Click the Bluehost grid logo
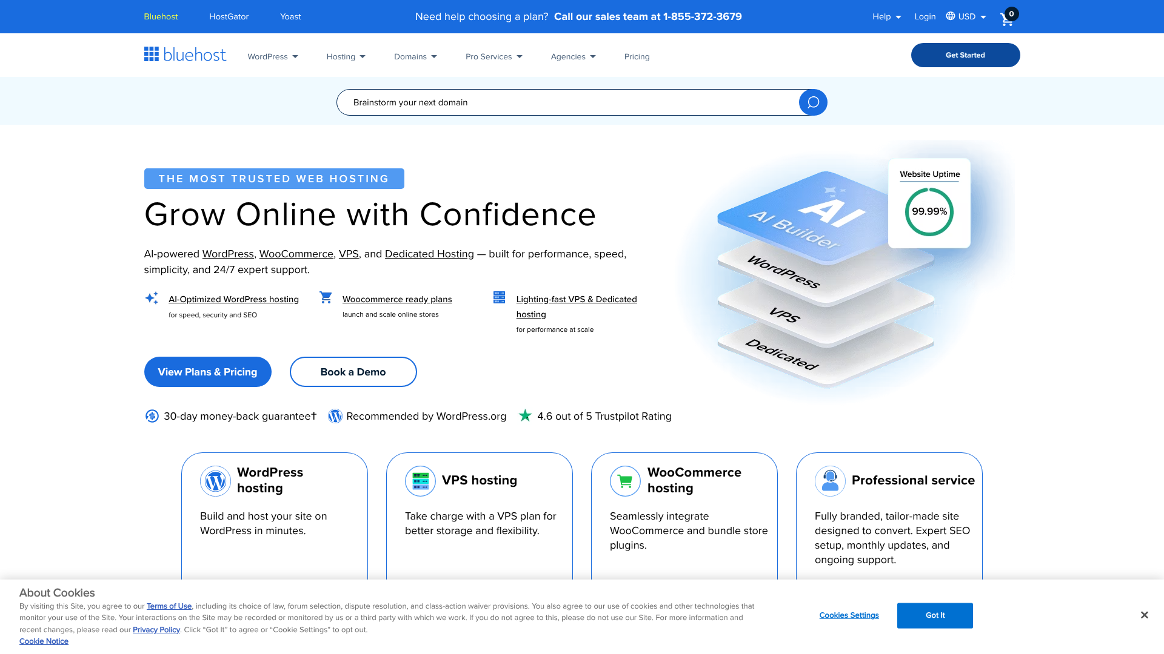The image size is (1164, 654). click(151, 54)
